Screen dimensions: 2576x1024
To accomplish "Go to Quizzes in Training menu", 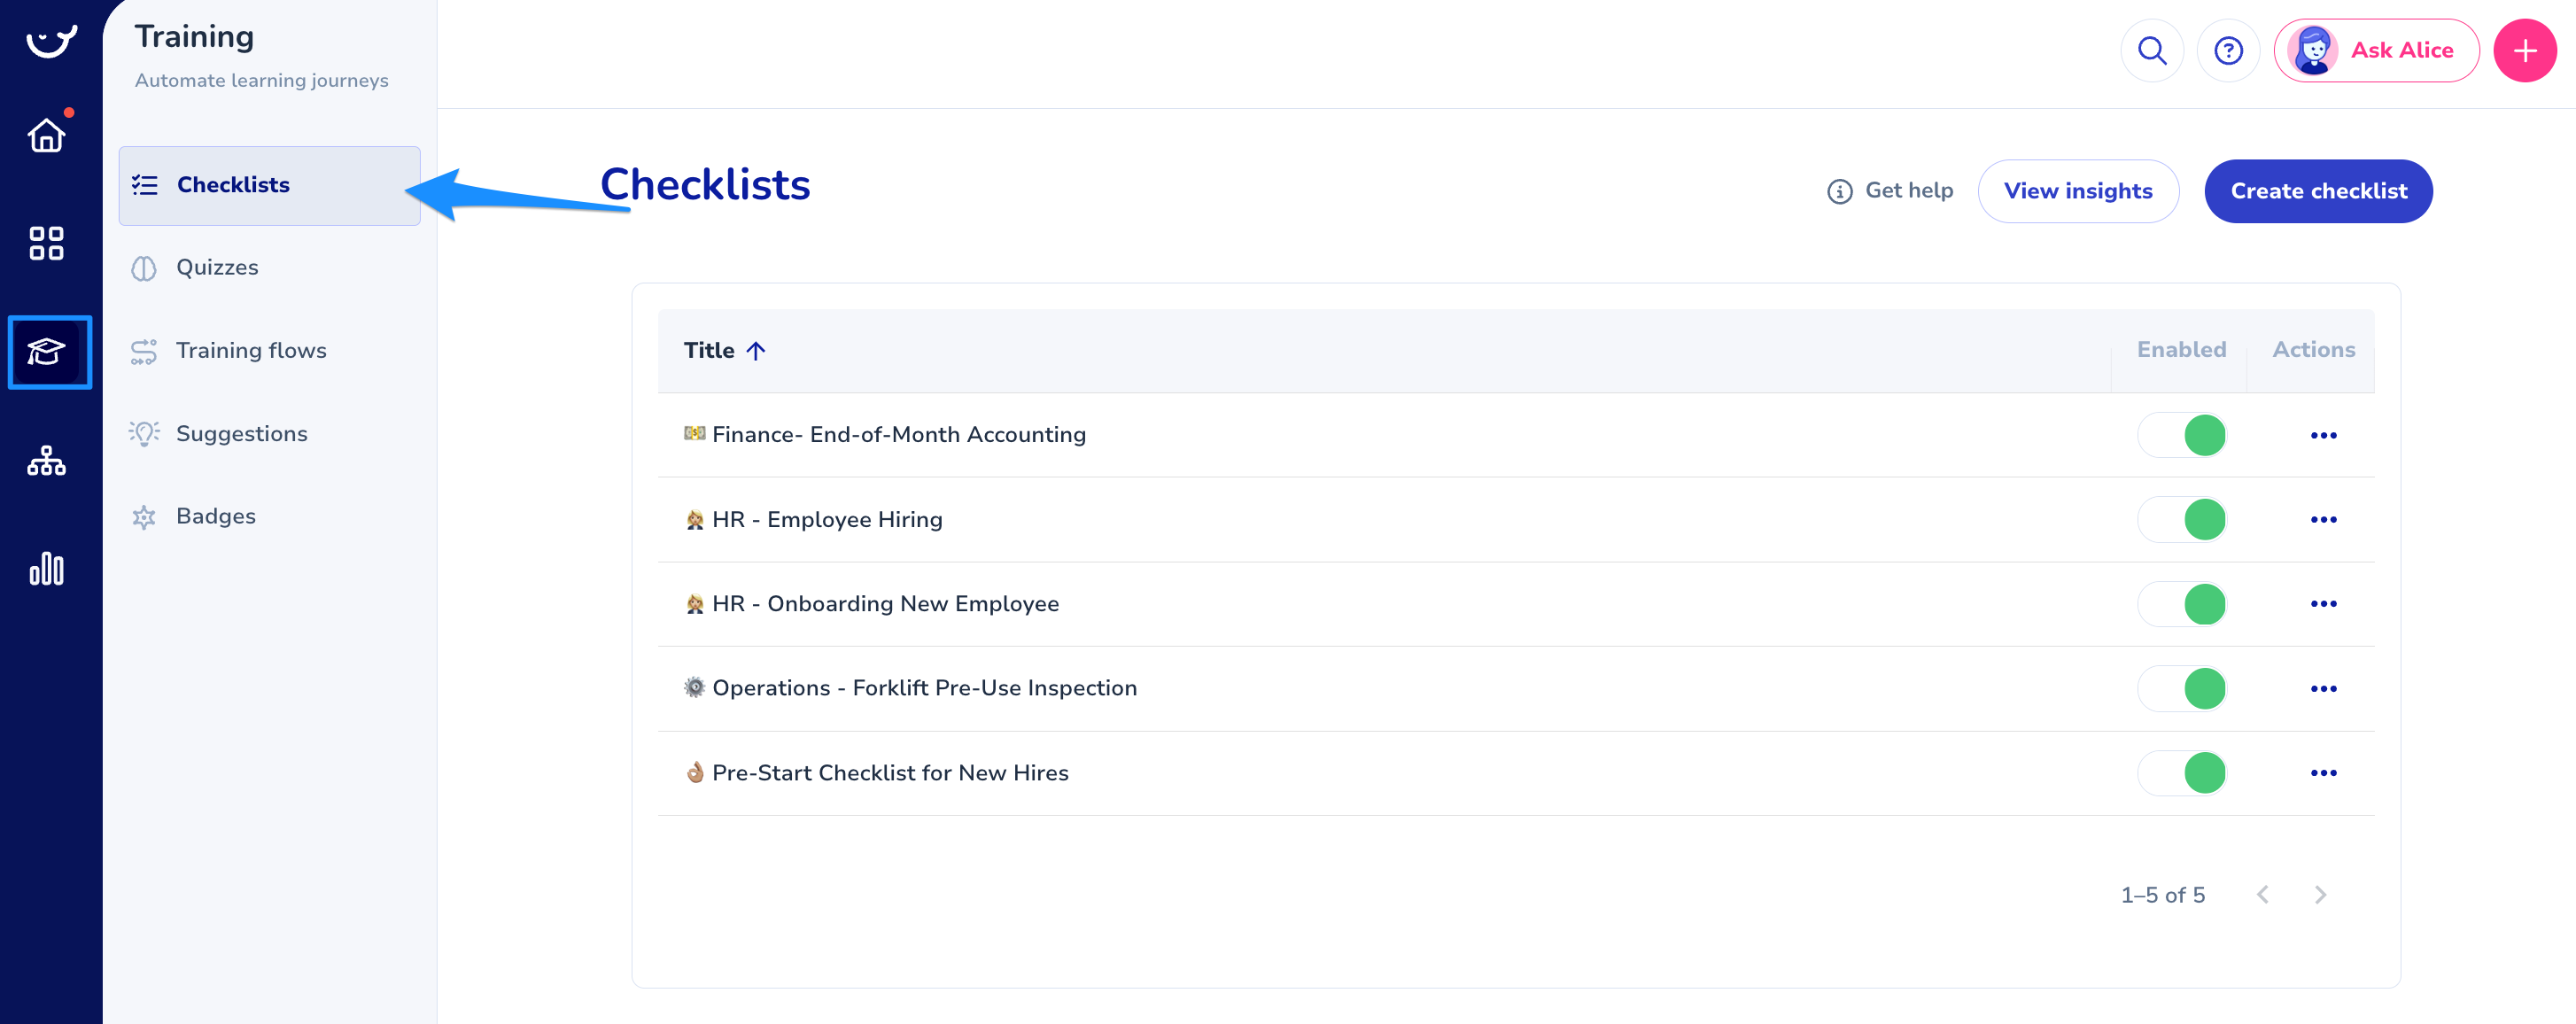I will (x=217, y=268).
